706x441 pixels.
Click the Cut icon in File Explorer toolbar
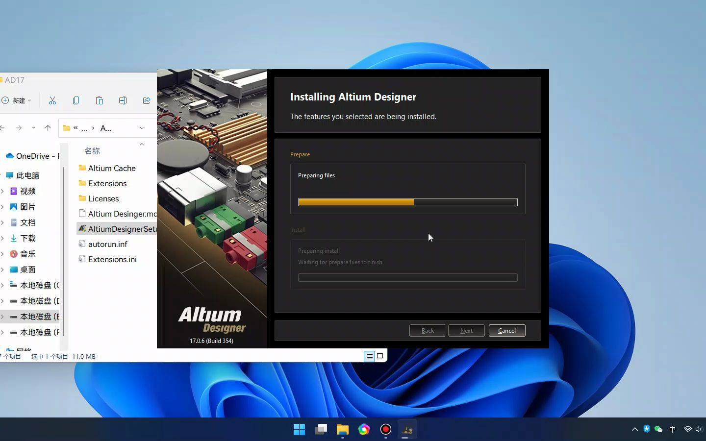point(52,100)
